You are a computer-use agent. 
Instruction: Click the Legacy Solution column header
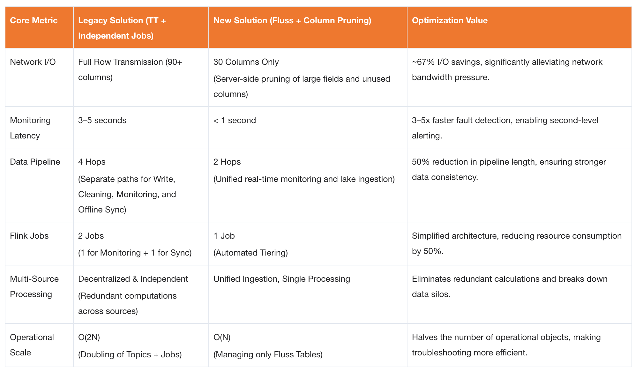pyautogui.click(x=122, y=28)
